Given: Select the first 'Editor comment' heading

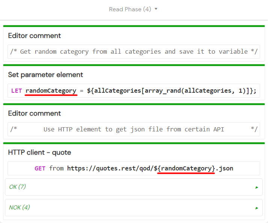Looking at the screenshot, I should (x=35, y=36).
